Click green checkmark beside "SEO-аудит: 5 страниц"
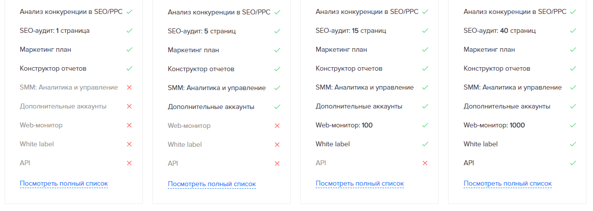This screenshot has width=593, height=211. pyautogui.click(x=277, y=31)
